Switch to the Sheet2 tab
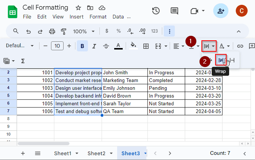 click(x=96, y=153)
